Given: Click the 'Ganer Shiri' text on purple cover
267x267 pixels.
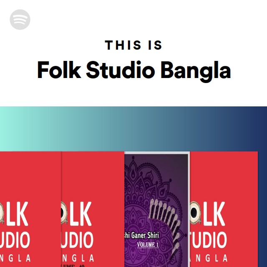Looking at the screenshot, I should click(145, 236).
